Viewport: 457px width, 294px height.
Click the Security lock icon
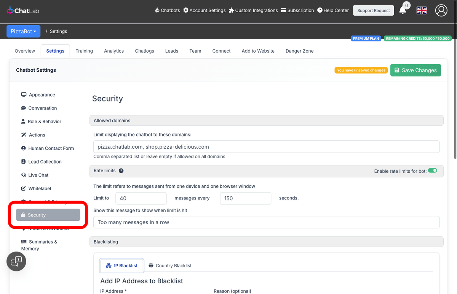pyautogui.click(x=23, y=215)
